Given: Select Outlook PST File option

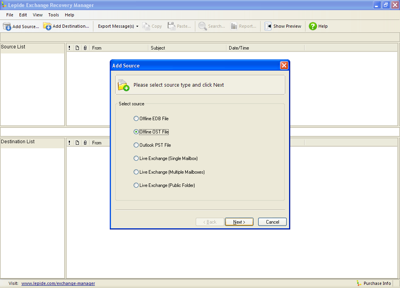Looking at the screenshot, I should (152, 145).
